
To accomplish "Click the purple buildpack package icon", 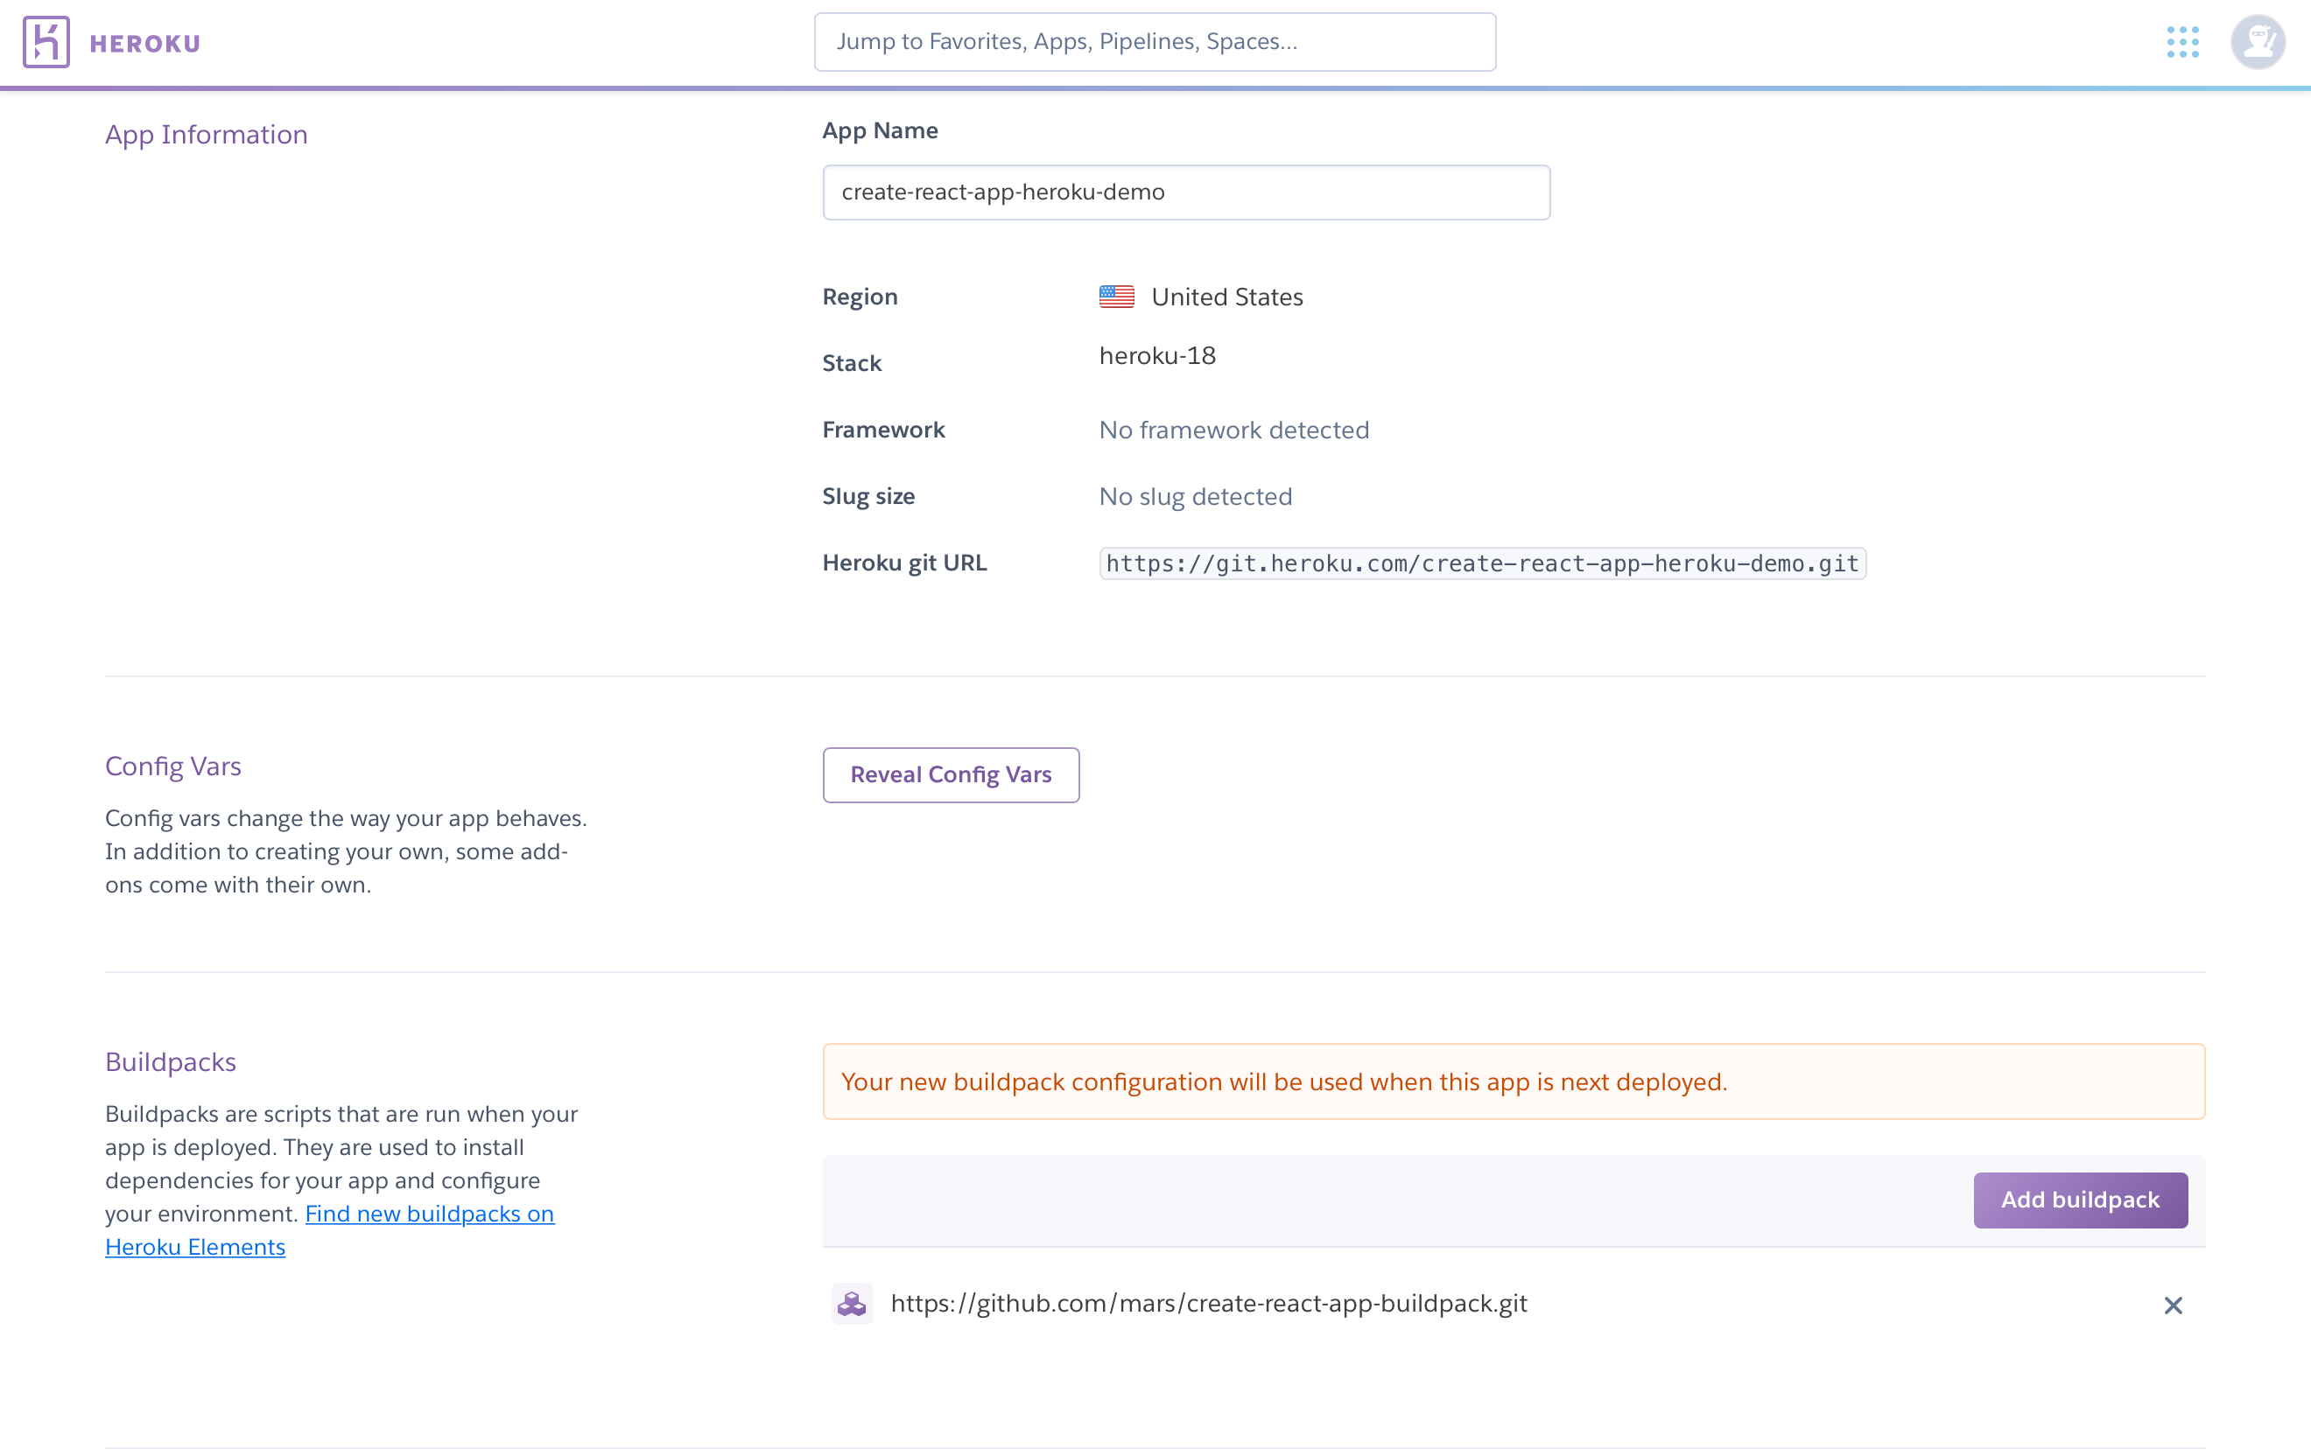I will (x=853, y=1304).
